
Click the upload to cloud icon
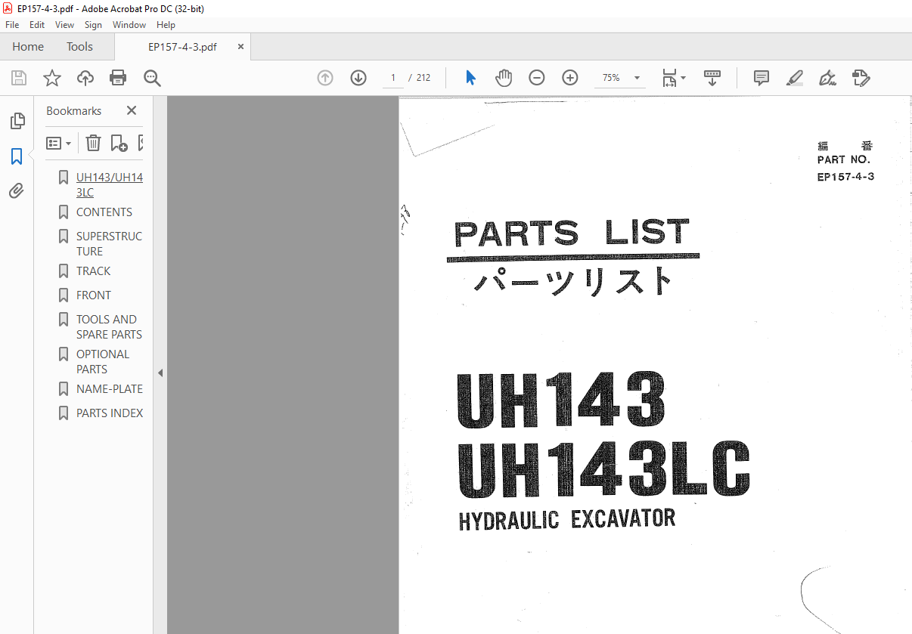click(85, 78)
